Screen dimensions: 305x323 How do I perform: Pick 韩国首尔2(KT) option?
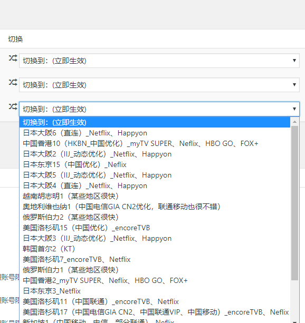point(155,249)
